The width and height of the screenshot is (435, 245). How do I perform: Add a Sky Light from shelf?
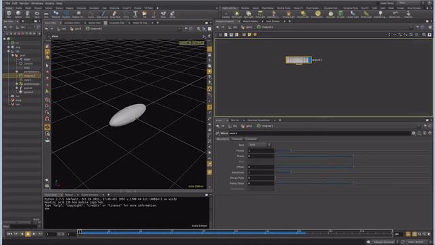[331, 14]
